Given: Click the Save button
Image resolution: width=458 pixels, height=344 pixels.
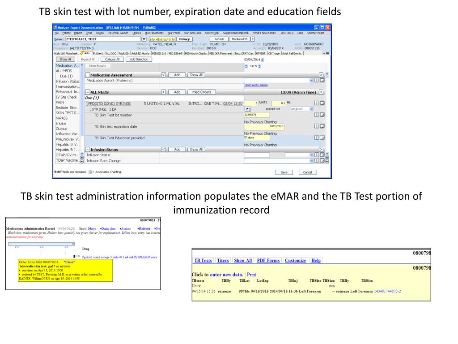Looking at the screenshot, I should click(284, 172).
